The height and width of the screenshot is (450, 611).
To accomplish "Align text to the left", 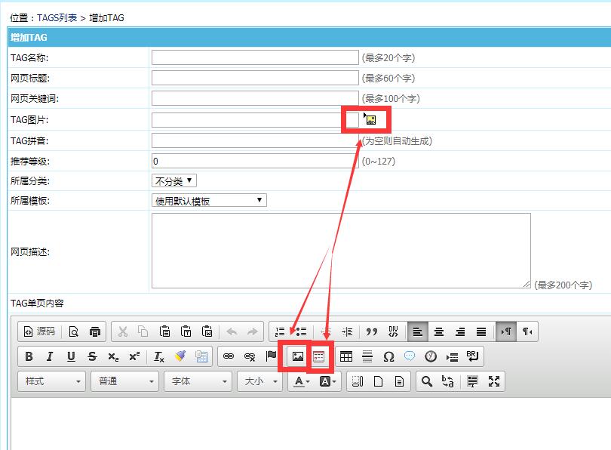I will [x=418, y=331].
